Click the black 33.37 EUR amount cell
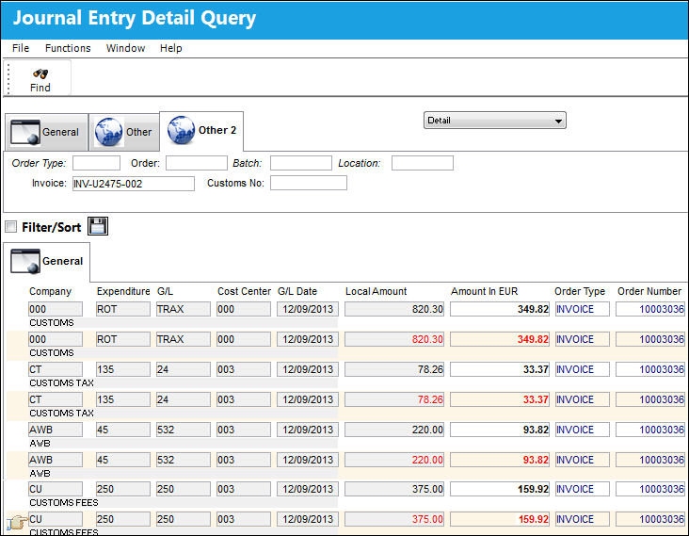The image size is (689, 536). tap(500, 369)
